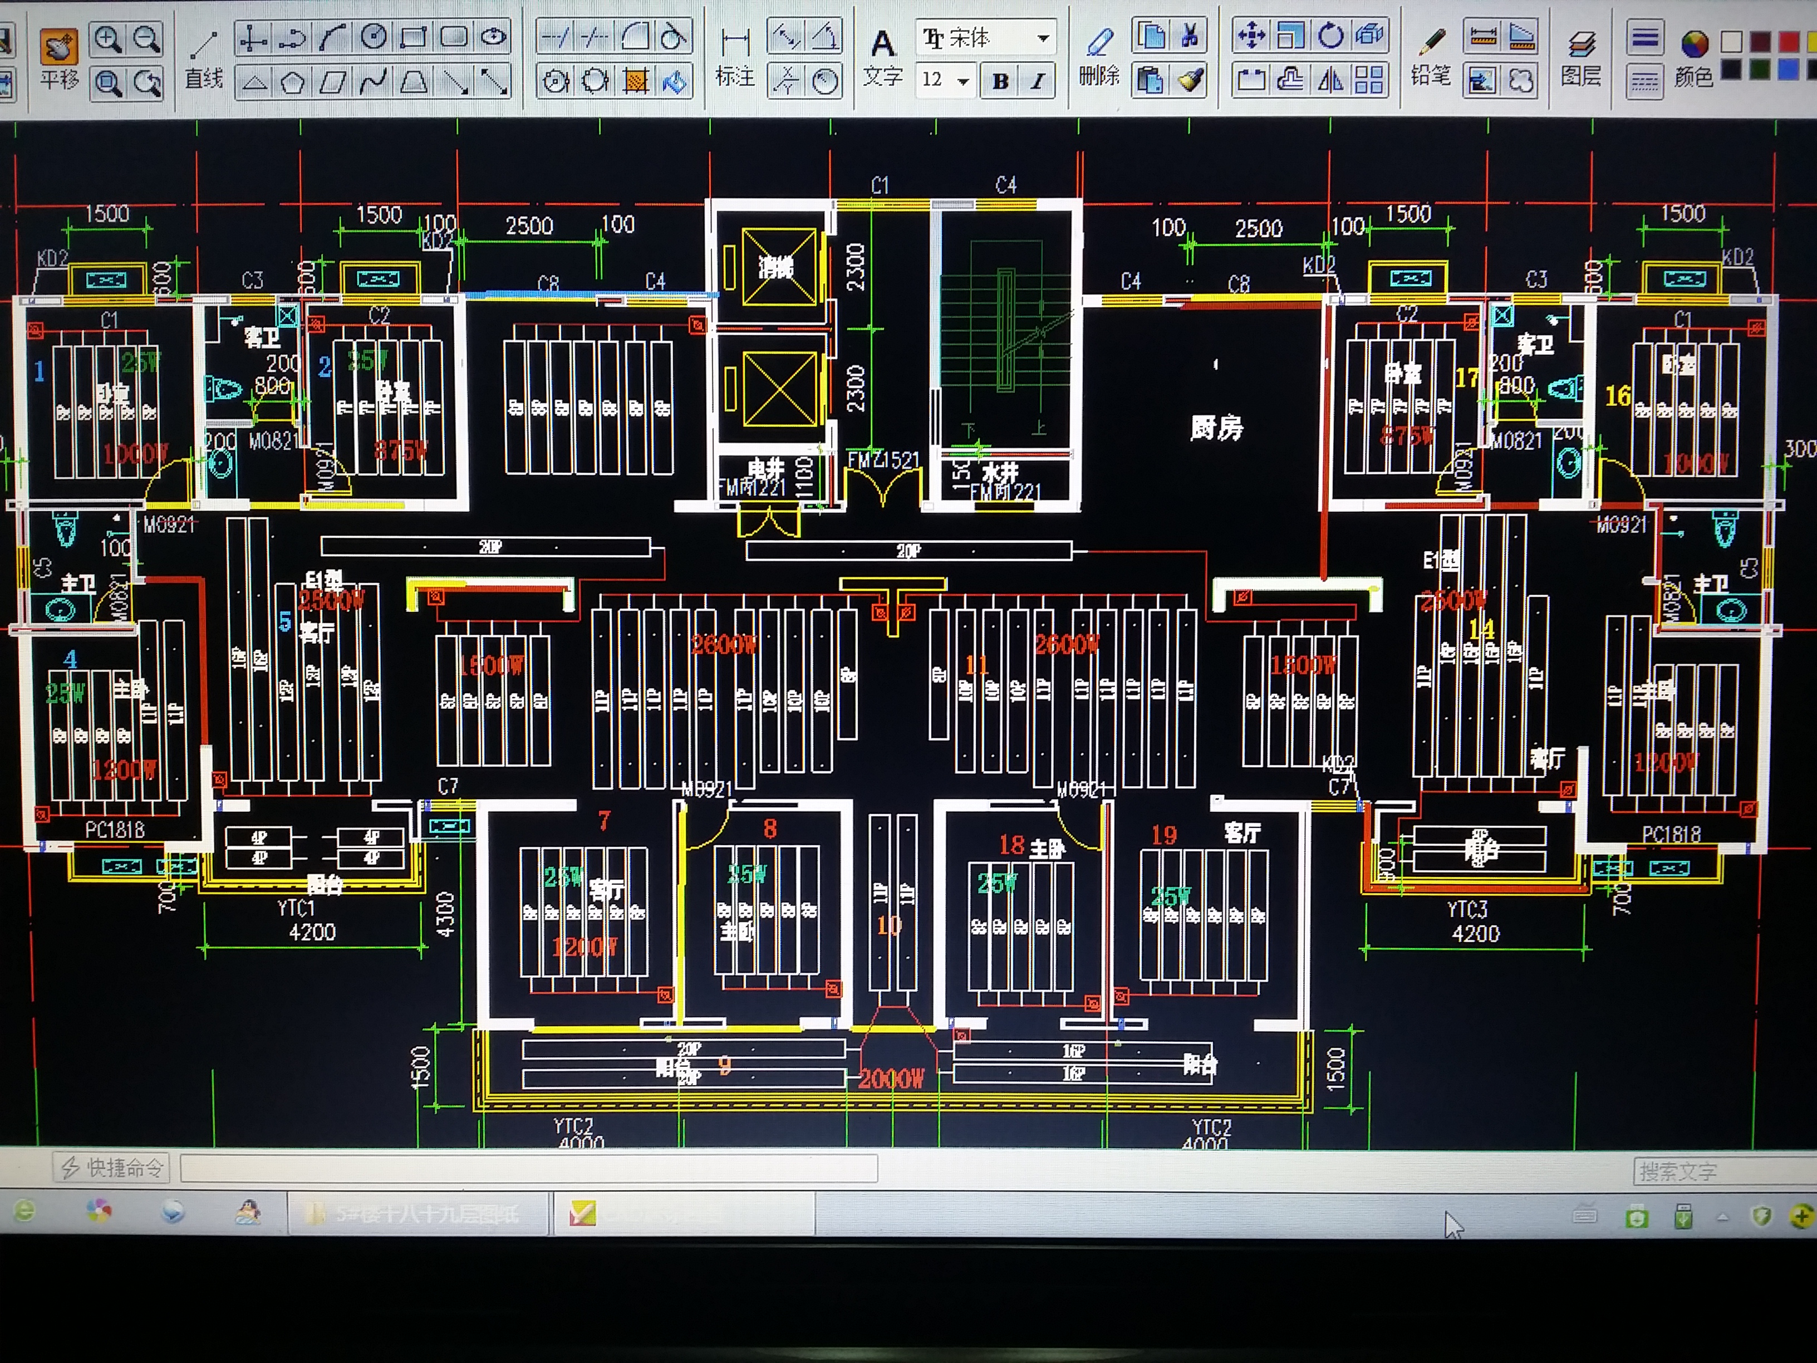1817x1363 pixels.
Task: Select the pentagon polygon tool
Action: pos(293,82)
